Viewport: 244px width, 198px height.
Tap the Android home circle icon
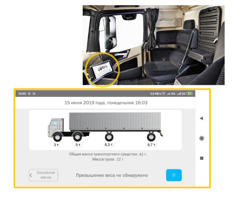pyautogui.click(x=202, y=138)
